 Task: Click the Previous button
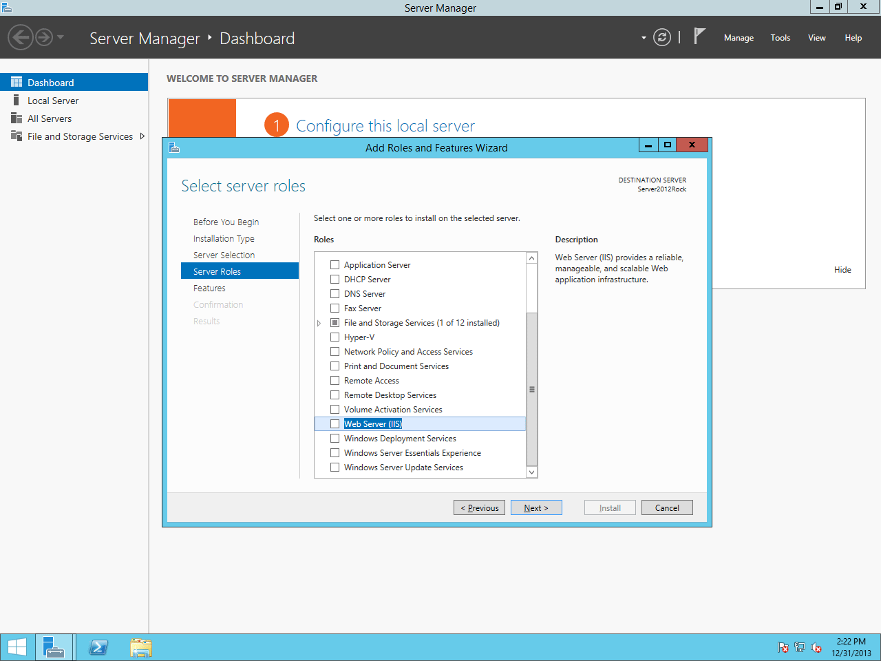tap(480, 507)
